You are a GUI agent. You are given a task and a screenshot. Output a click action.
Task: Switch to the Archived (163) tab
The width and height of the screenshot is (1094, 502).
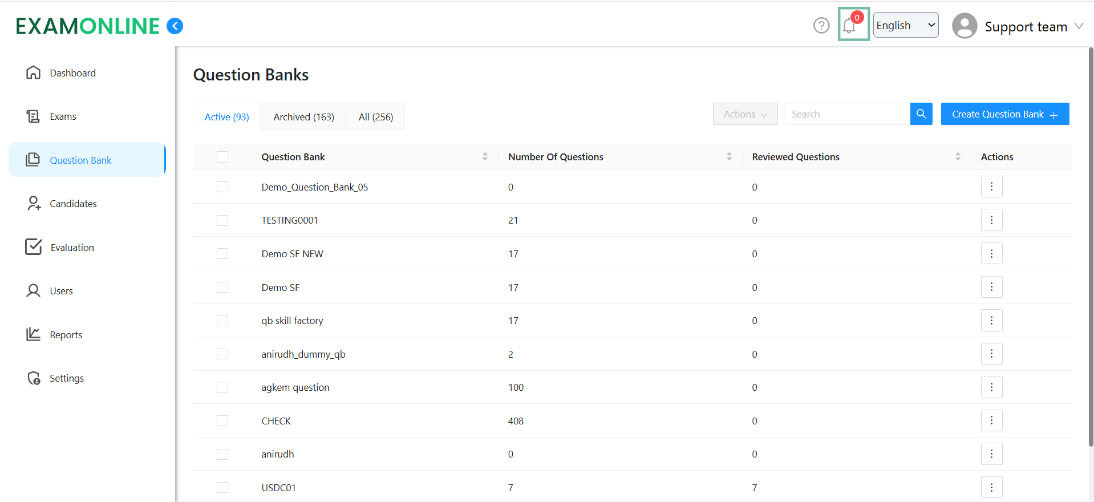coord(303,117)
